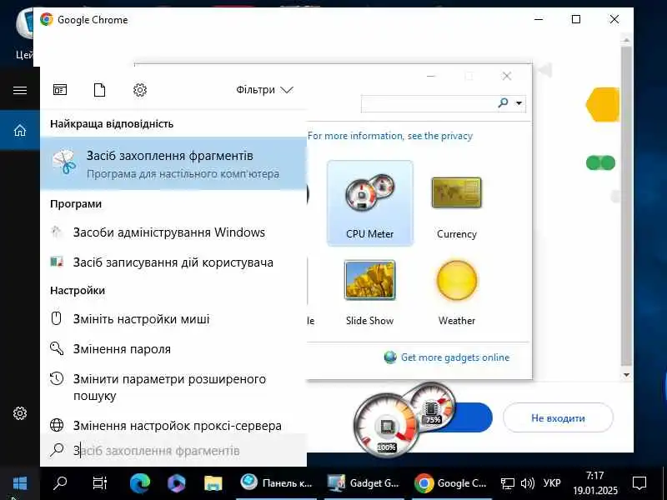Select the Currency gadget

[456, 207]
